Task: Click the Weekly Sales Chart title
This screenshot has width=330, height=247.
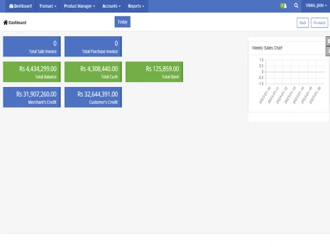Action: tap(267, 48)
